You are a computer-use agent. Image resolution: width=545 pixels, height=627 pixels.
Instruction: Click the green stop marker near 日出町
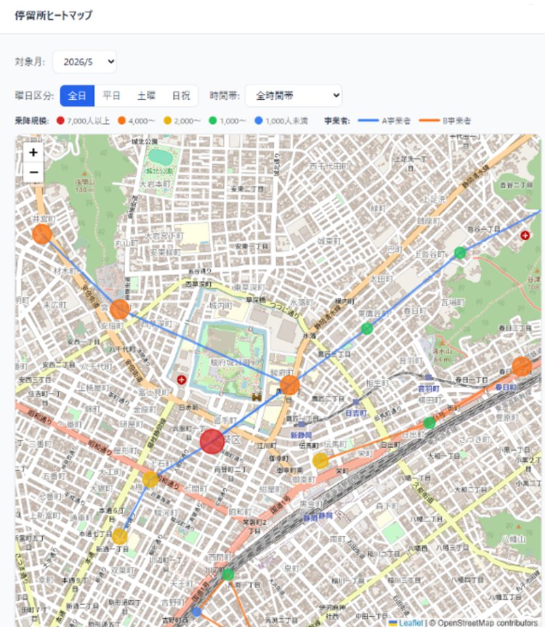(x=429, y=423)
